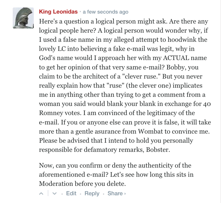Open the King Leonidas user profile
This screenshot has width=221, height=203.
(58, 12)
